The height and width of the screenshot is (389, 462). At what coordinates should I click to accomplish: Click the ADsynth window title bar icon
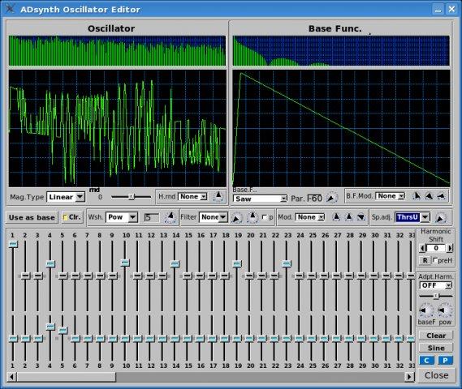coord(10,8)
